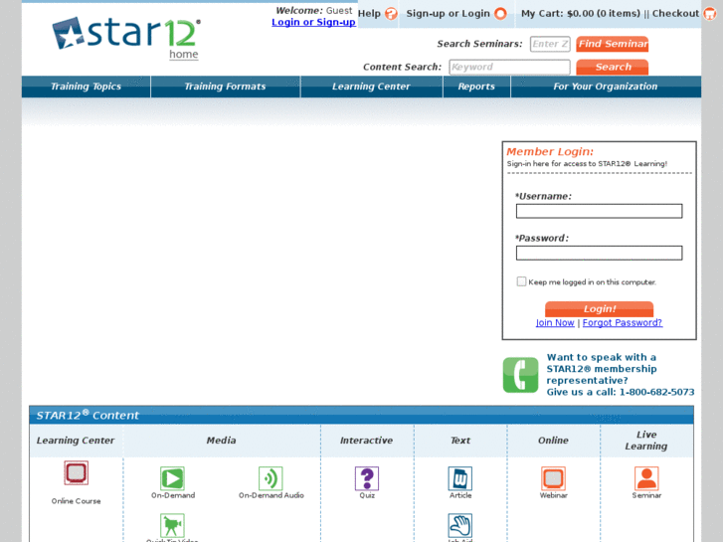Screen dimensions: 723x542
Task: Click the Checkout text link
Action: [x=675, y=14]
